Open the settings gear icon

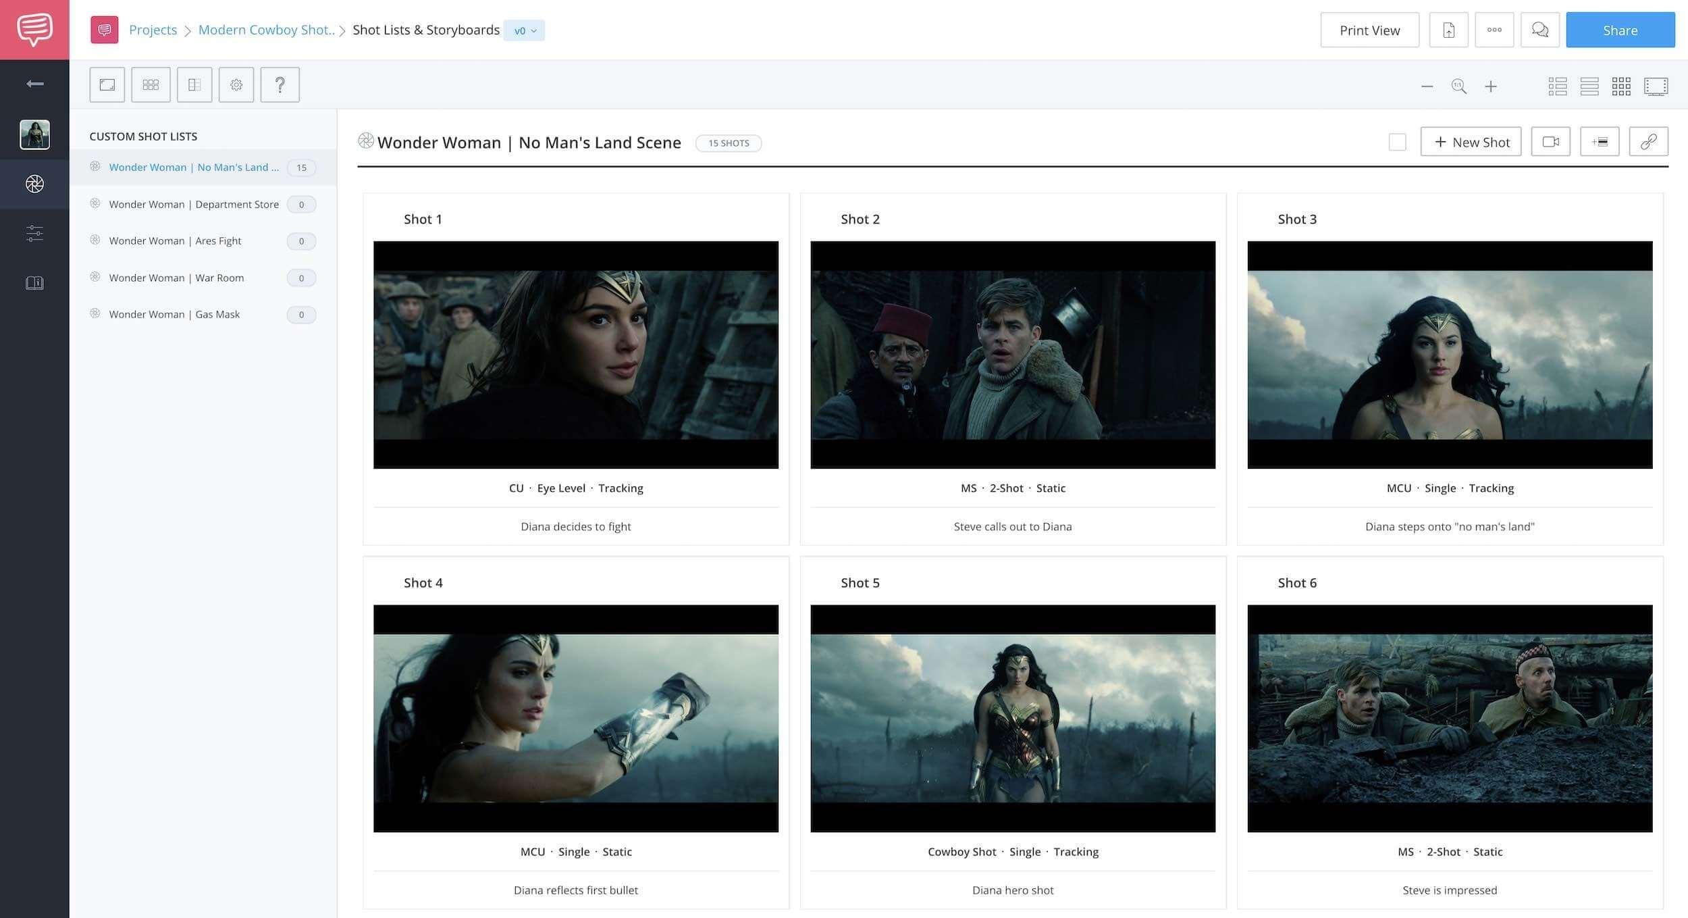236,84
